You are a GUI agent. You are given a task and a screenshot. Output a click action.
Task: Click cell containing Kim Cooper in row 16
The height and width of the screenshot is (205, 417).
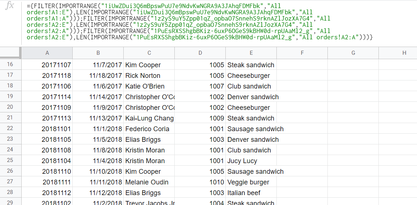pyautogui.click(x=149, y=65)
